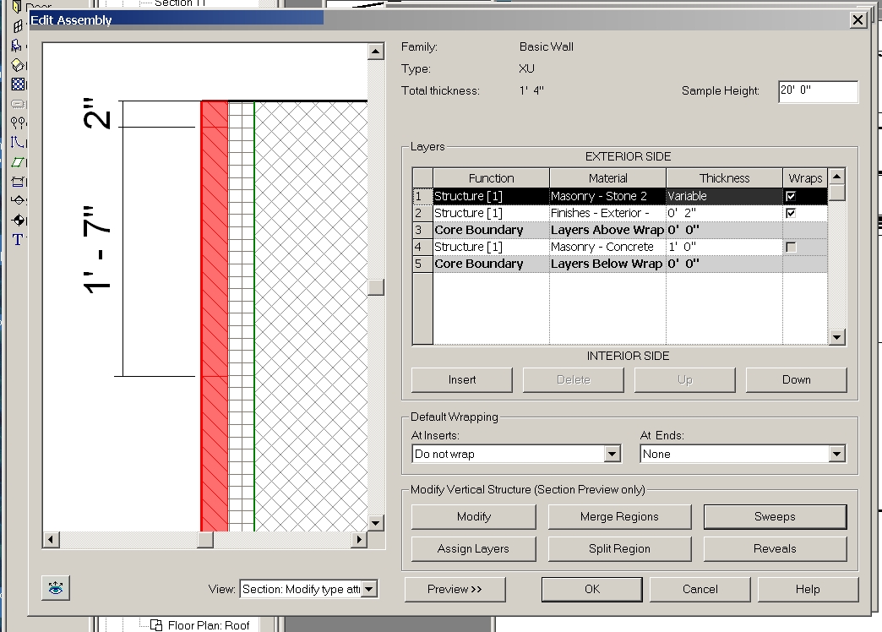
Task: Click the 1' 0" thickness cell
Action: (x=725, y=247)
